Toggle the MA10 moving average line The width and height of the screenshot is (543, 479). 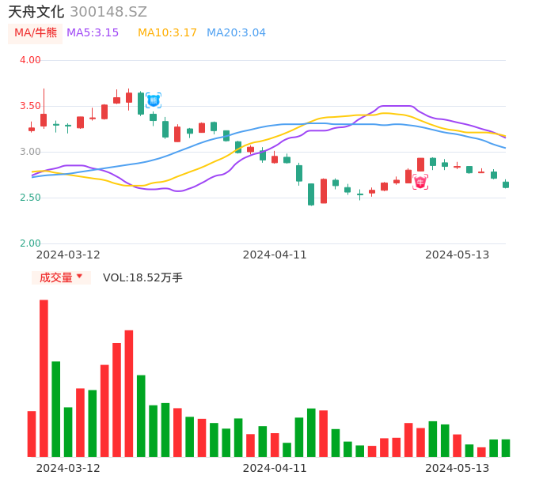(x=167, y=32)
